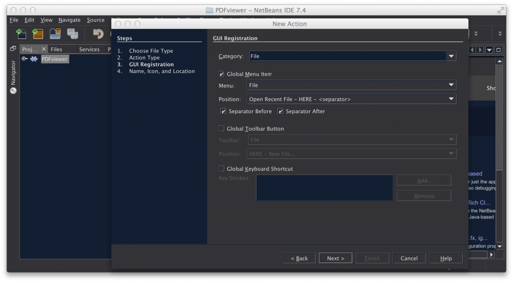
Task: Click the 'Choose File Type' step text
Action: point(151,51)
